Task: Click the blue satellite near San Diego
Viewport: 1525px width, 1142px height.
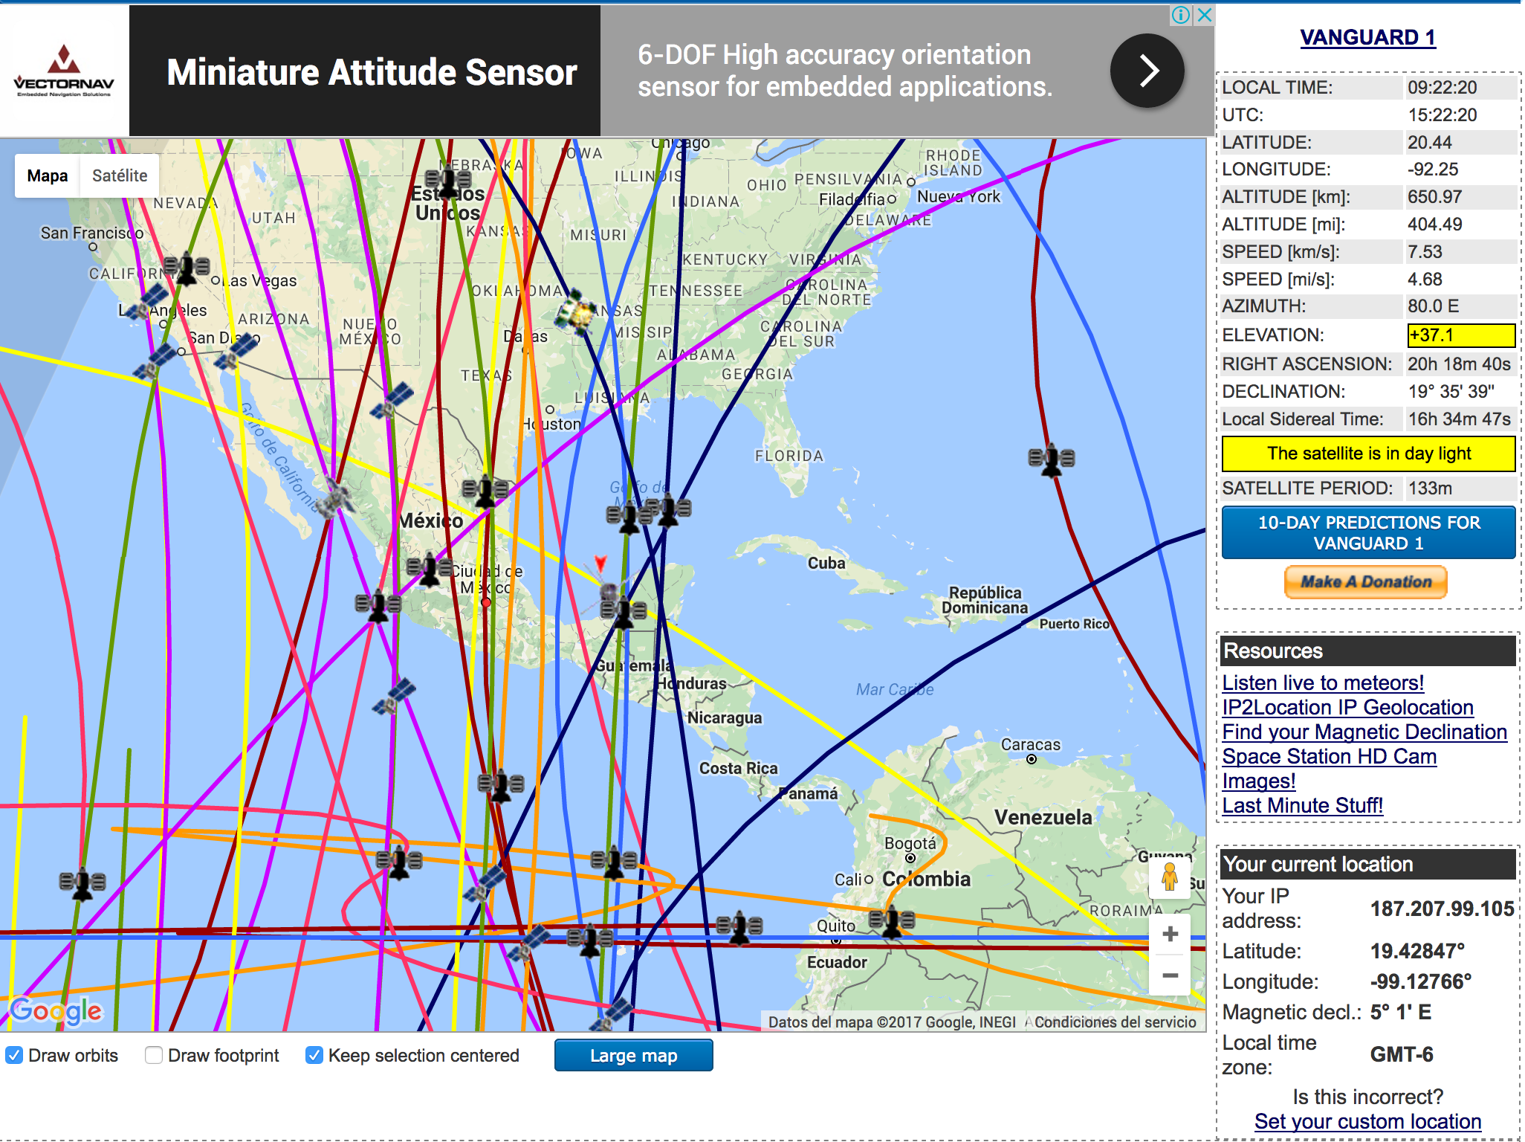Action: click(x=236, y=352)
